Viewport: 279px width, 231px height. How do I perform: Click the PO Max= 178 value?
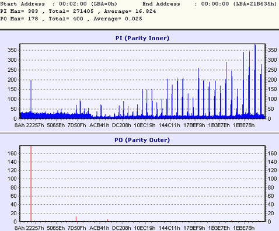pyautogui.click(x=19, y=19)
